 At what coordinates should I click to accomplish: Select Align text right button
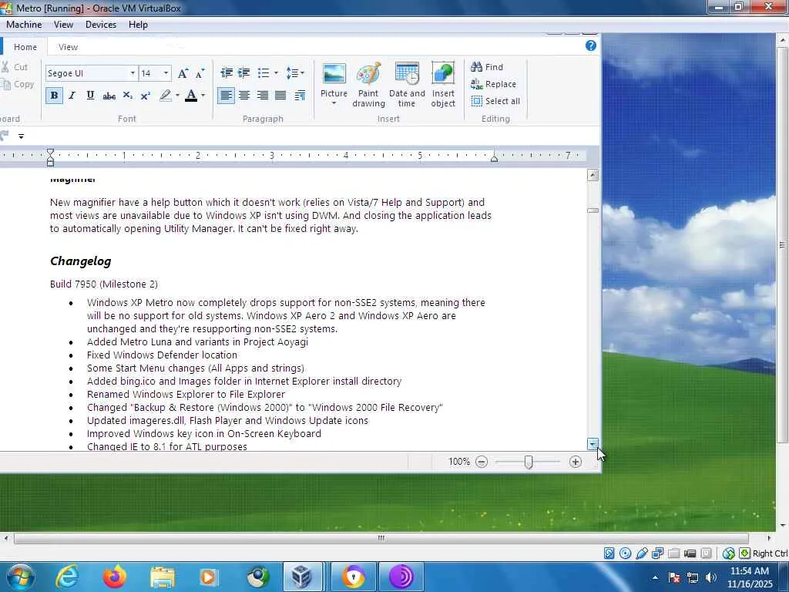coord(262,95)
